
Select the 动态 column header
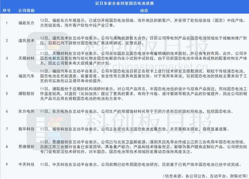[144, 11]
